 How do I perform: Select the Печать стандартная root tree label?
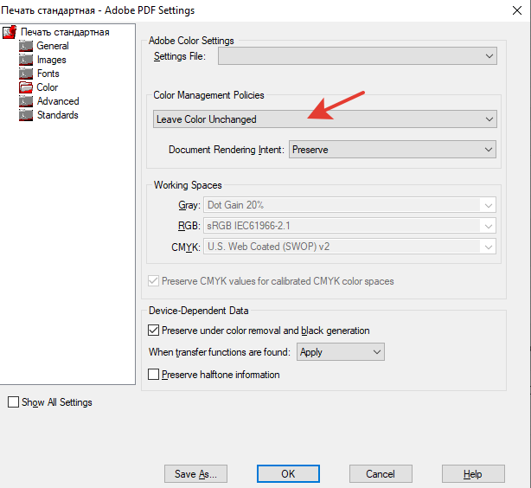click(x=65, y=32)
